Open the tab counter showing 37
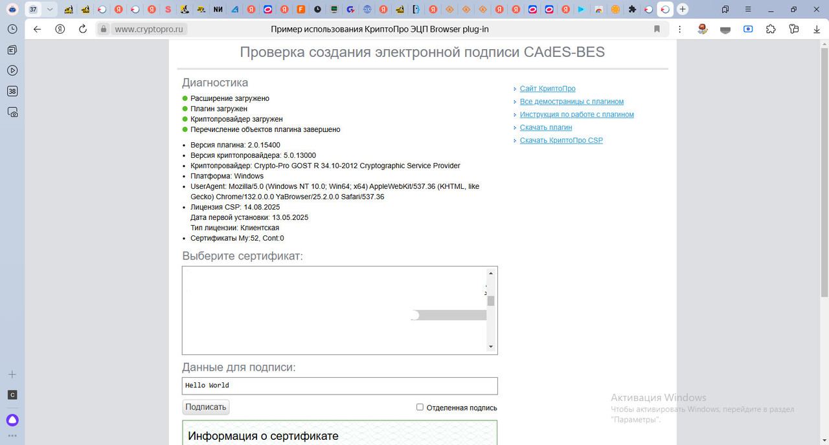 [x=32, y=9]
